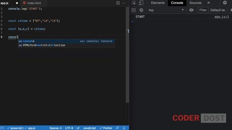Toggle the device toolbar in DevTools
The width and height of the screenshot is (232, 130).
click(141, 3)
